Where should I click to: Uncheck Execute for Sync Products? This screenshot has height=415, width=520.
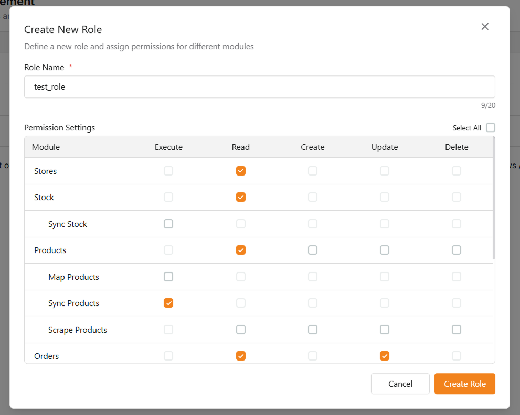pyautogui.click(x=168, y=303)
